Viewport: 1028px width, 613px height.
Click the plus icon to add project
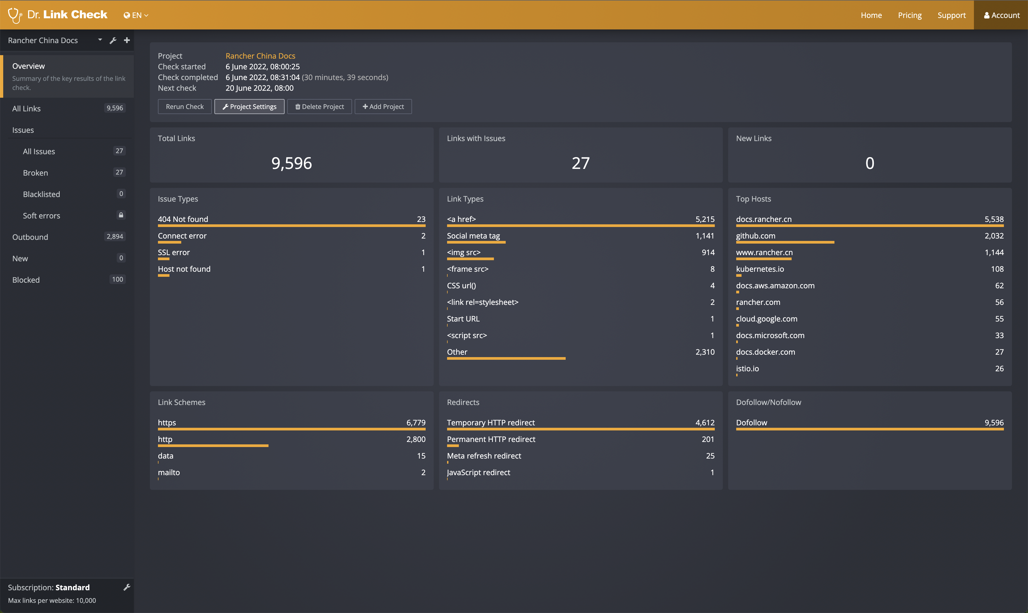pos(127,40)
